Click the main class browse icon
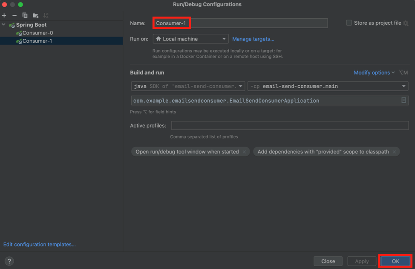Viewport: 415px width, 269px height. (x=403, y=101)
